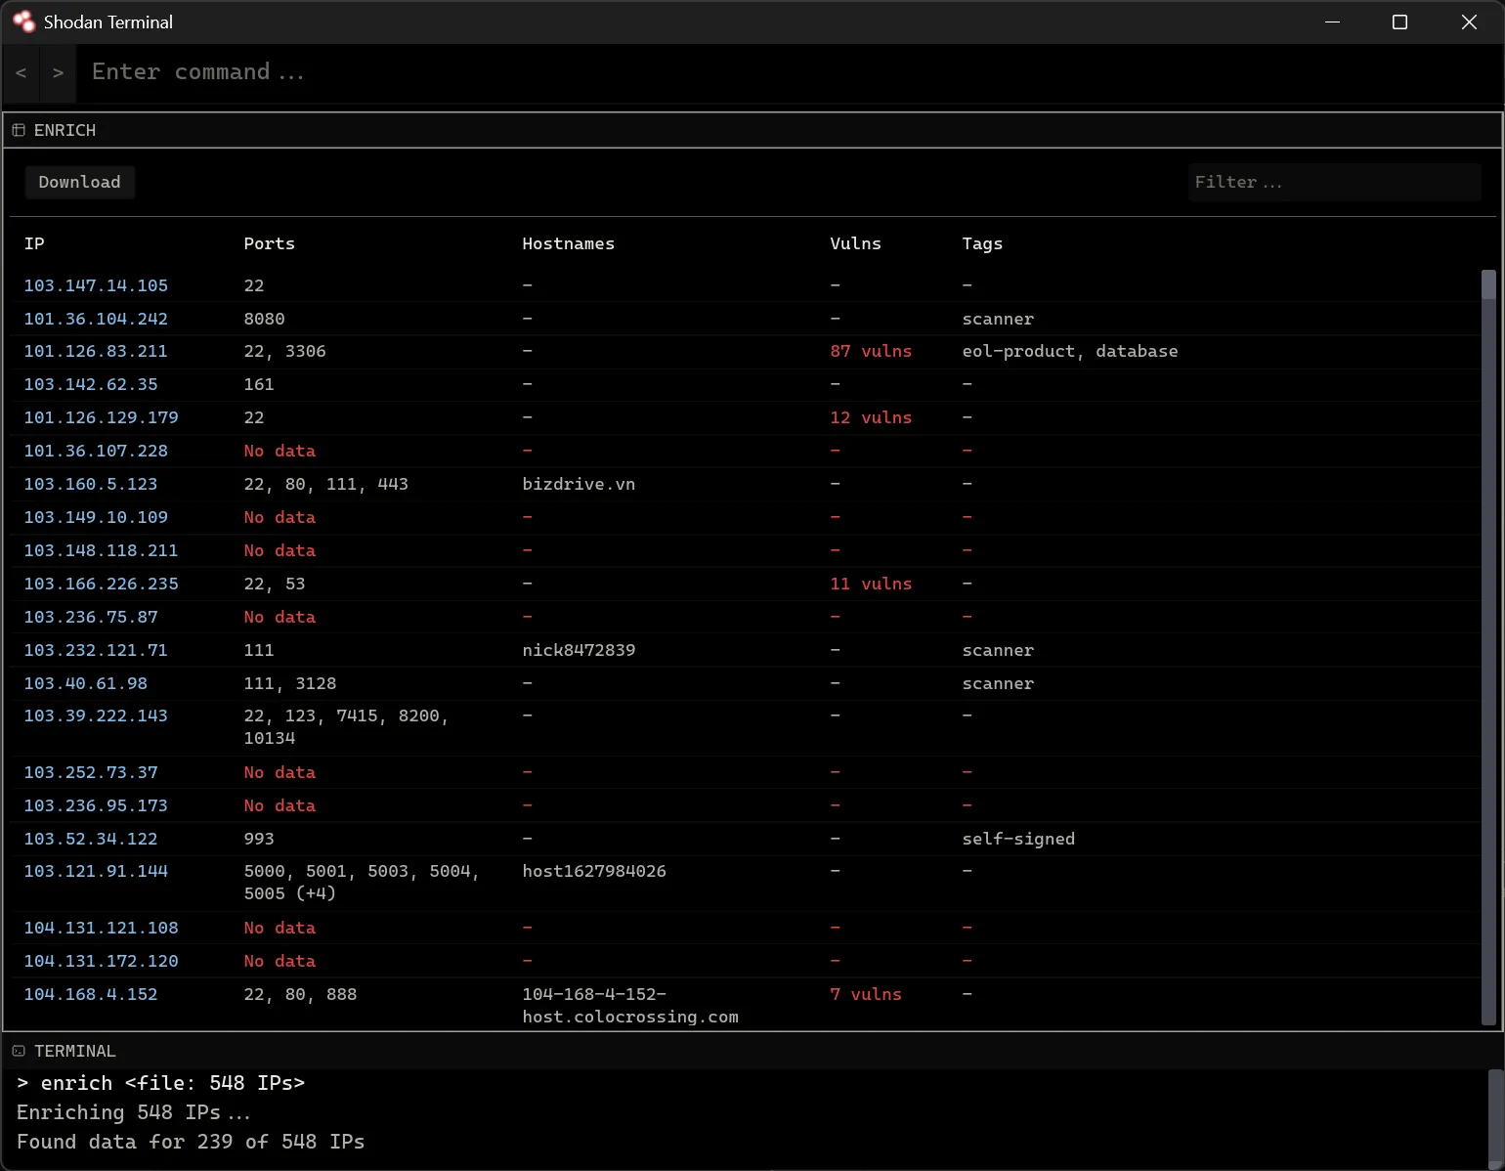Open IP link 103.232.121.71
The image size is (1505, 1171).
pyautogui.click(x=96, y=650)
